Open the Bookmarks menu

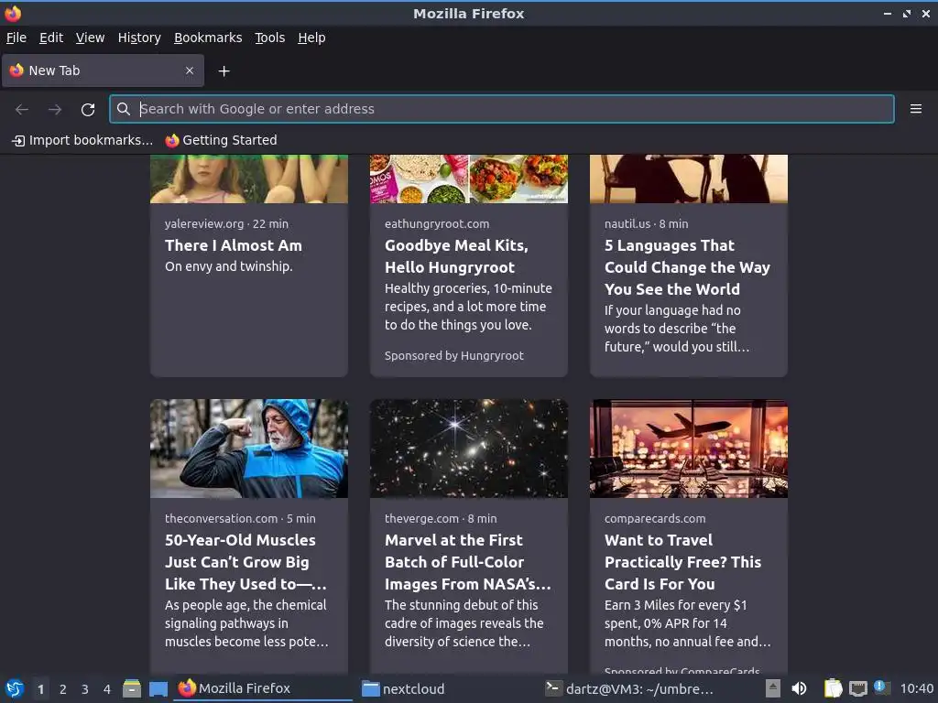pyautogui.click(x=208, y=38)
